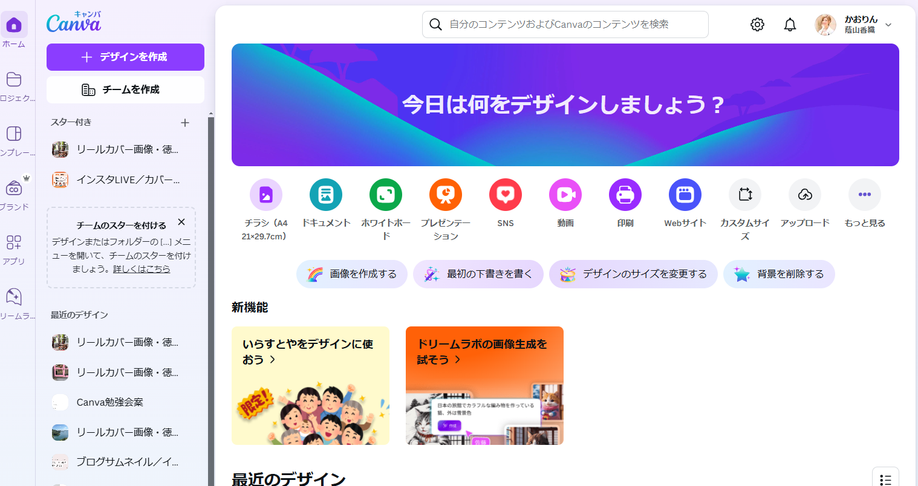The height and width of the screenshot is (486, 918).
Task: Expand もっと見る for more design types
Action: click(x=864, y=195)
